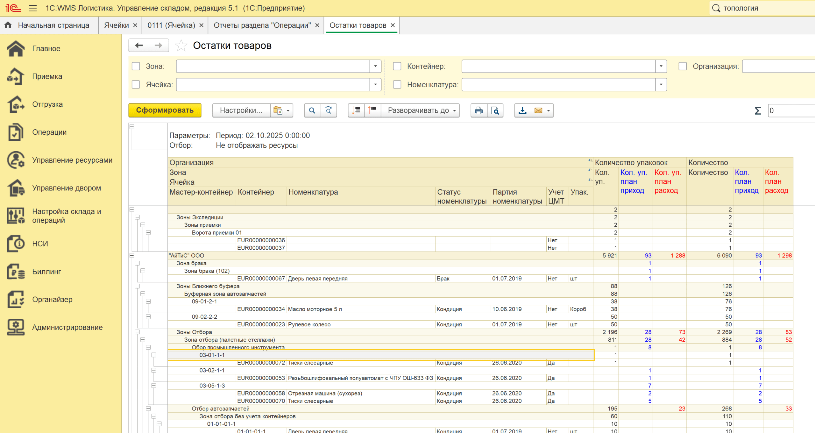Add report to favorites star
The width and height of the screenshot is (815, 433).
point(181,46)
